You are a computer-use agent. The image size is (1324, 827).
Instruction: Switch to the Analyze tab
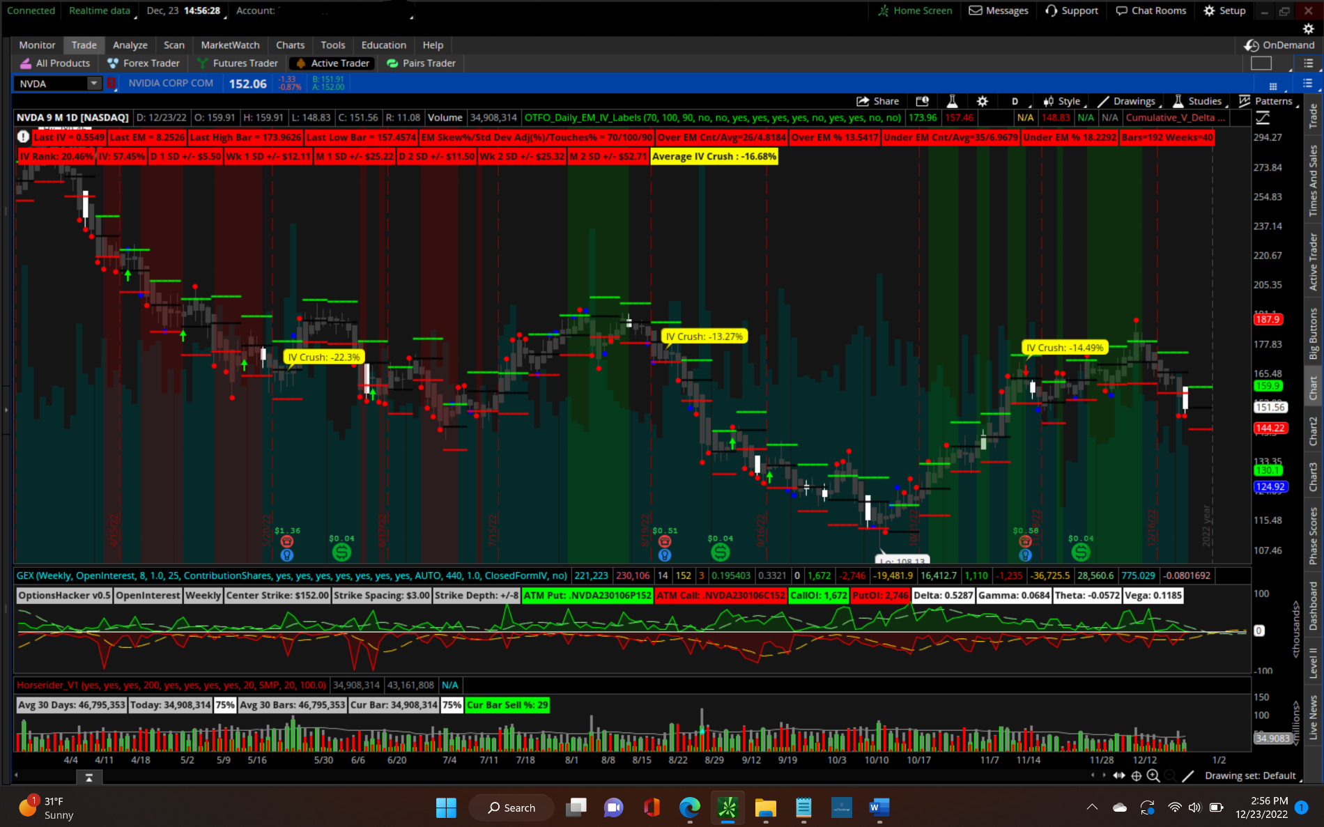pyautogui.click(x=130, y=45)
